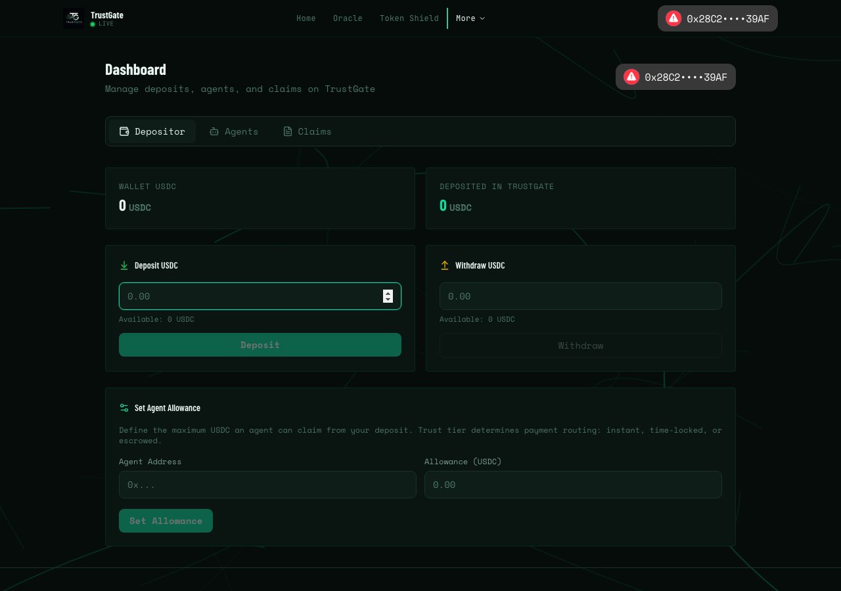The height and width of the screenshot is (591, 841).
Task: Expand the More navigation dropdown
Action: point(470,18)
